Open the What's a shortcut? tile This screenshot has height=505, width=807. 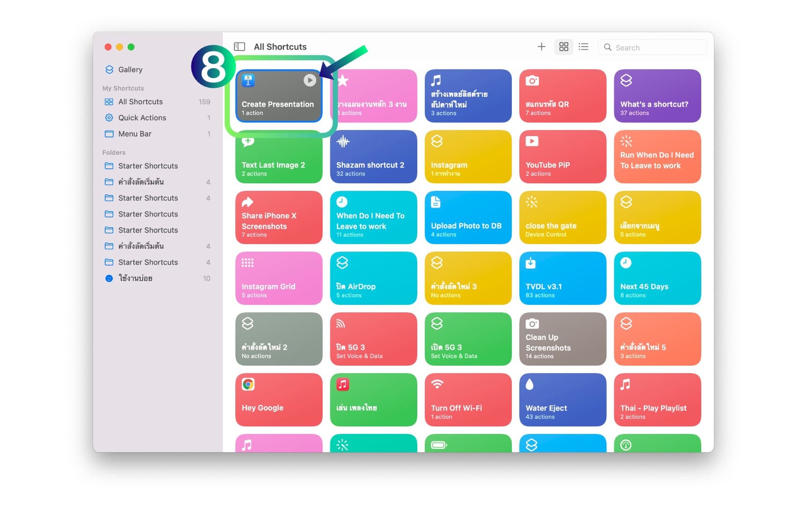[657, 96]
